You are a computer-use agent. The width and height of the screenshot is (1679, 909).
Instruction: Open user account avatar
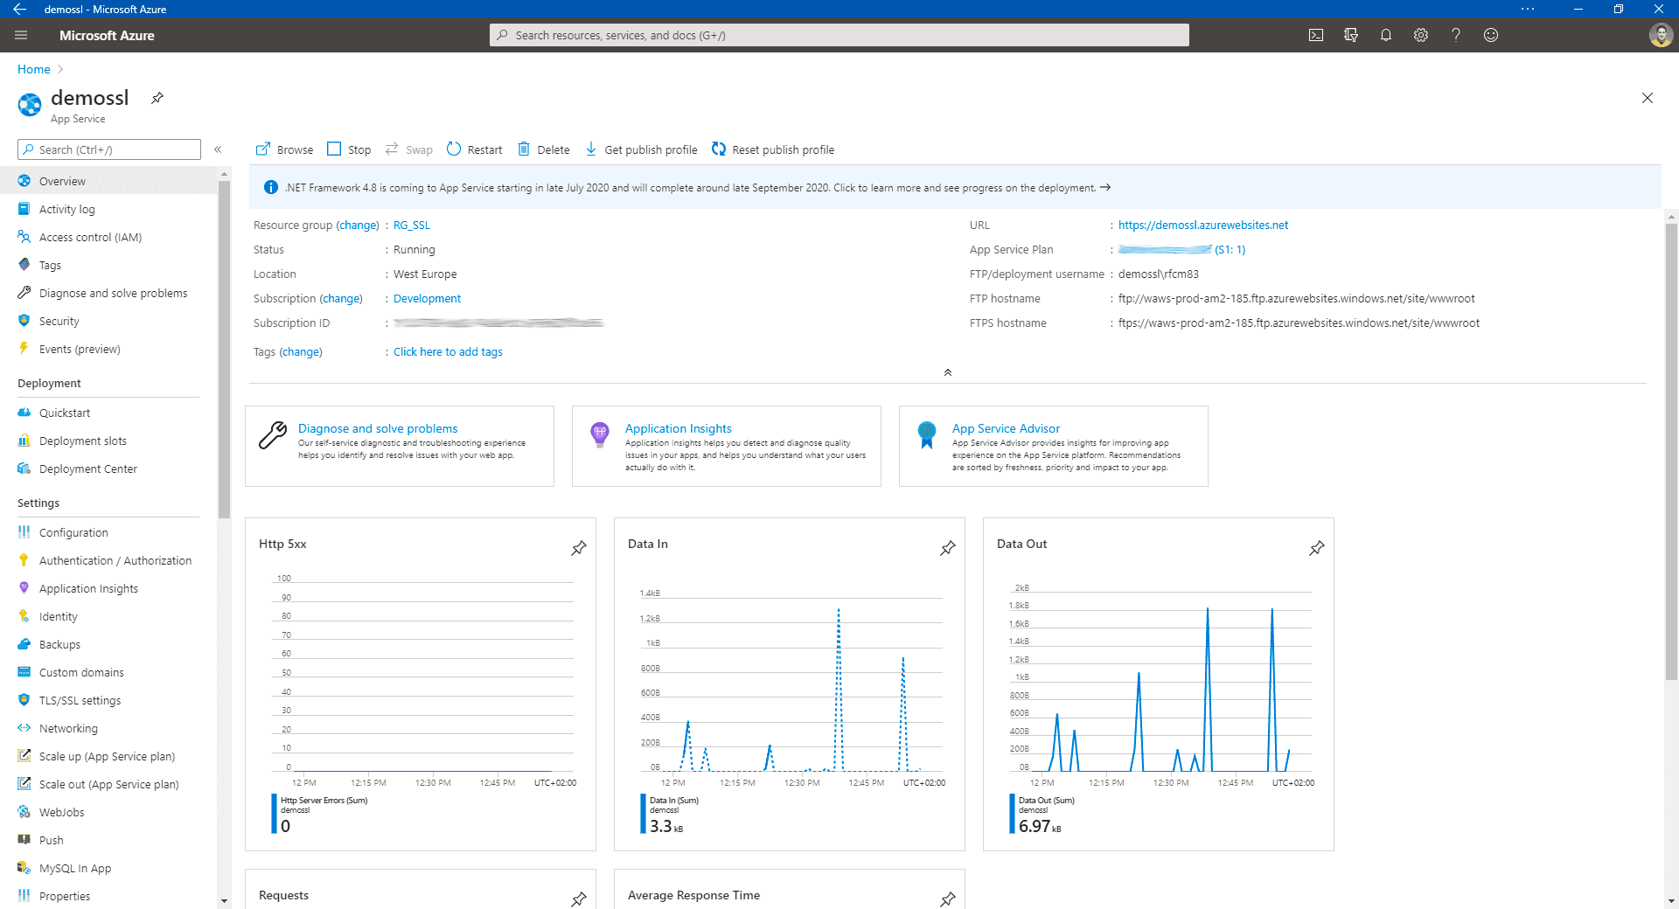point(1661,35)
